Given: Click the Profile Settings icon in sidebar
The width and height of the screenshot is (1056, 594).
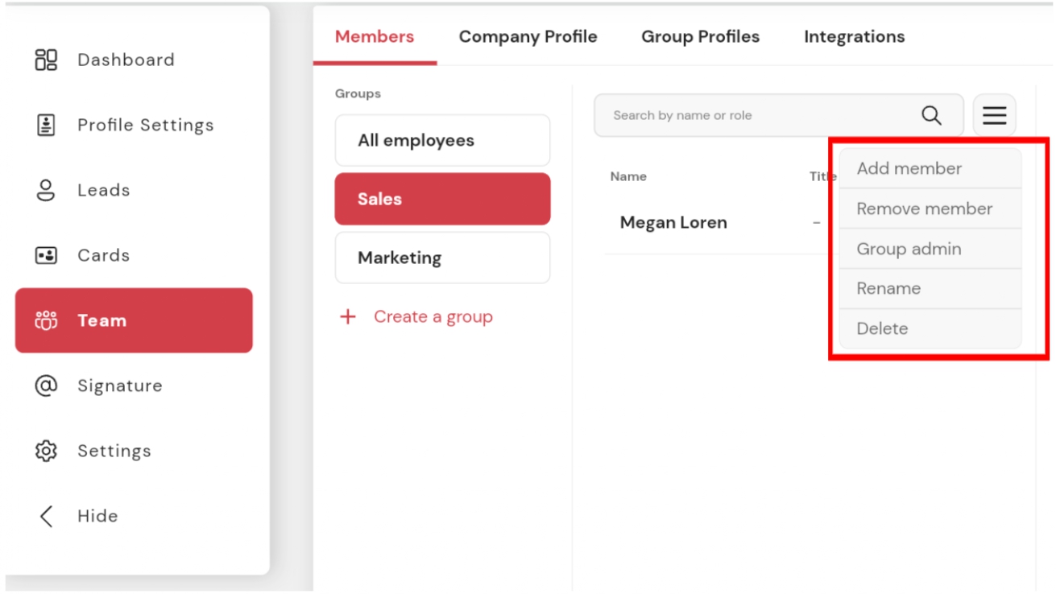Looking at the screenshot, I should pos(46,125).
